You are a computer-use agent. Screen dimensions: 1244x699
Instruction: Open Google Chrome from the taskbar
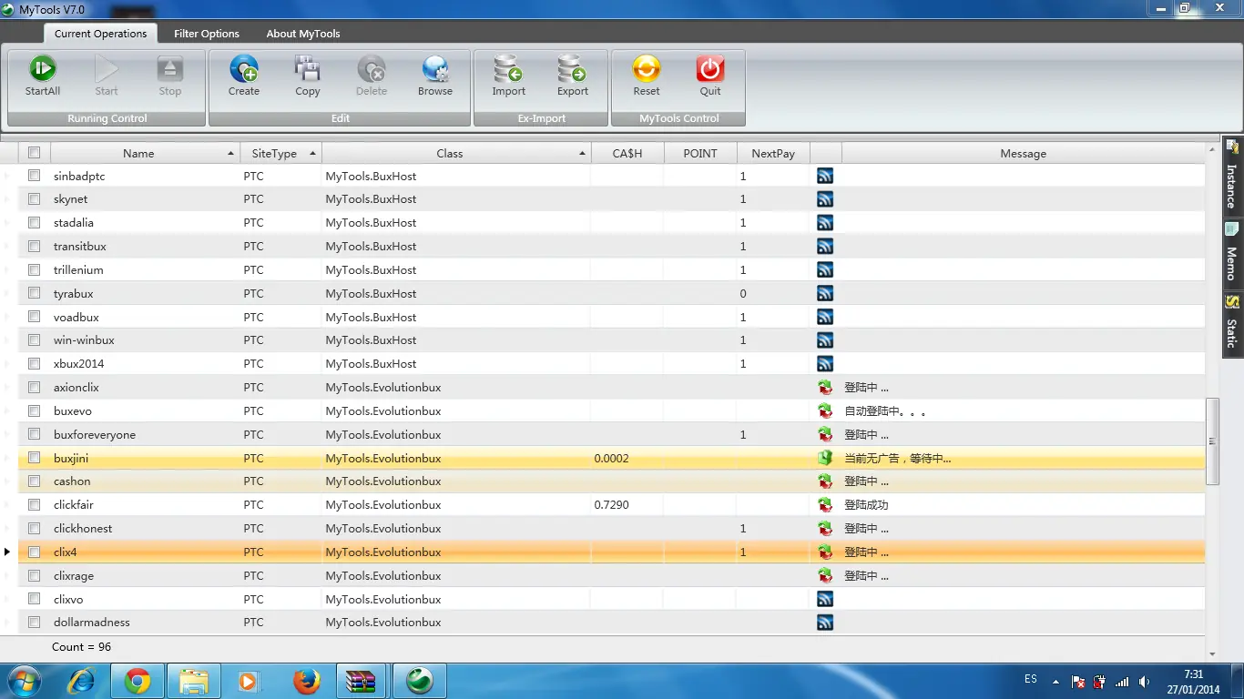138,681
